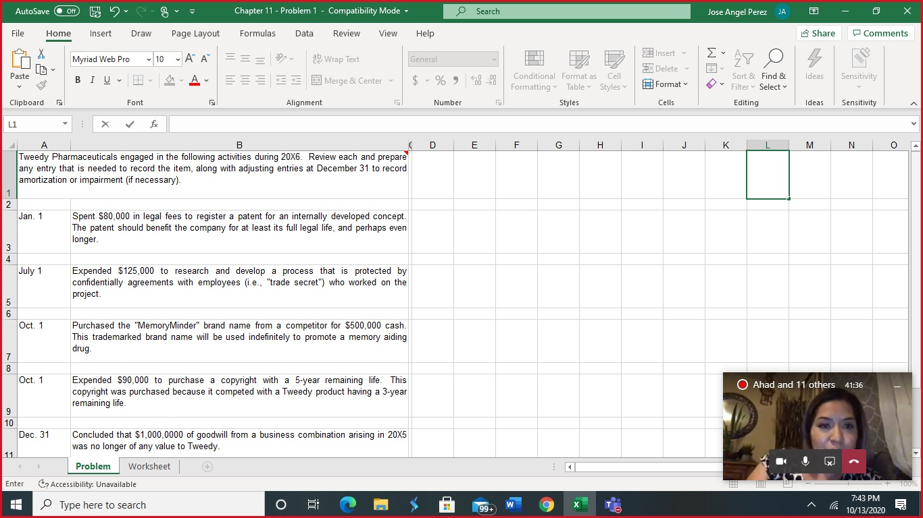Expand the Fill Color dropdown arrow

(x=180, y=80)
